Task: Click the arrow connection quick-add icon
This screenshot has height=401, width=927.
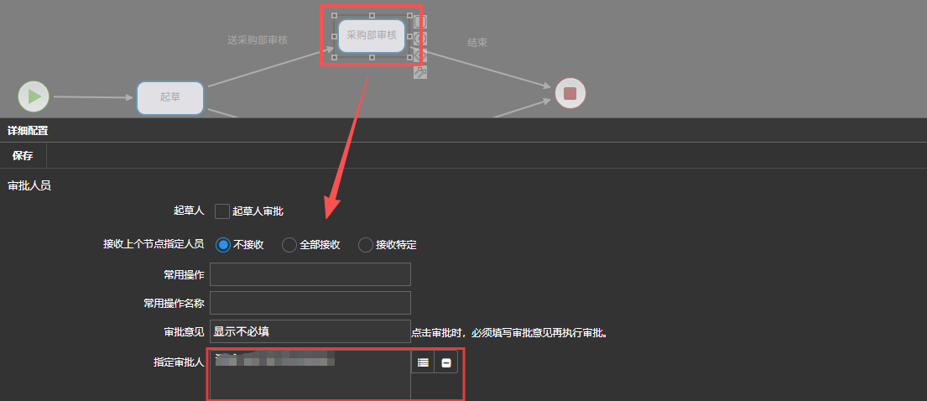Action: [x=420, y=73]
